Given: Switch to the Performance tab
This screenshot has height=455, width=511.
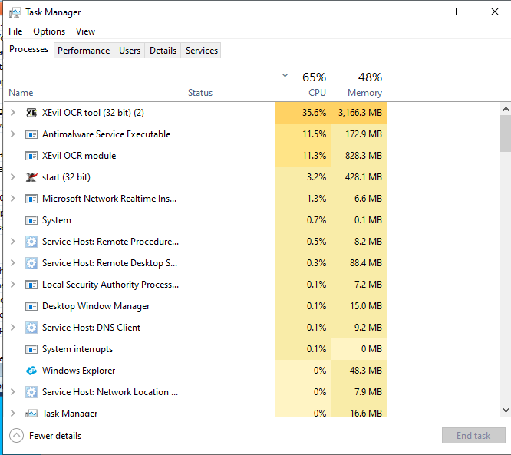Looking at the screenshot, I should point(84,51).
